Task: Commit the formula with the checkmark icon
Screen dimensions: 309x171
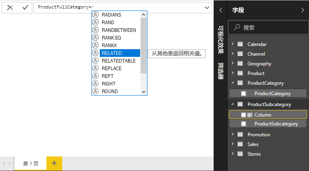Action: coord(25,7)
